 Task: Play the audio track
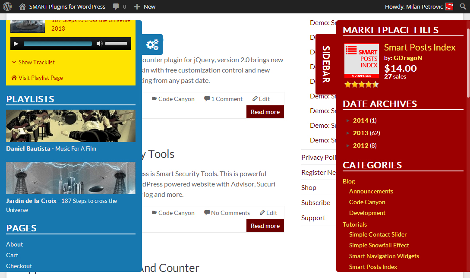point(16,44)
